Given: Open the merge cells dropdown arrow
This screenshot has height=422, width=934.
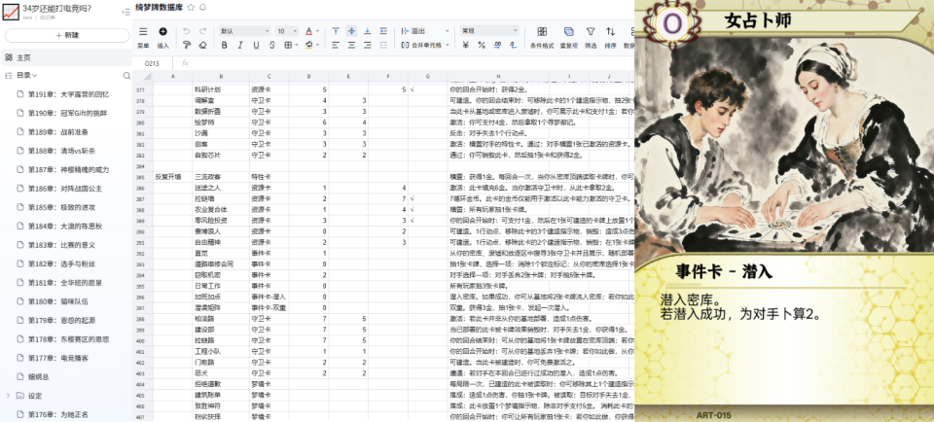Looking at the screenshot, I should [x=447, y=45].
